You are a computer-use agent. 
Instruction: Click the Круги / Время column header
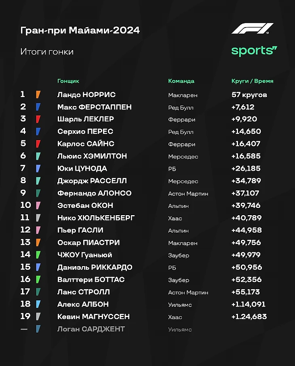pos(252,81)
